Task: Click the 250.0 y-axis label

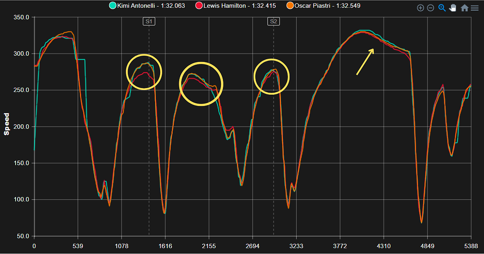Action: click(x=22, y=90)
